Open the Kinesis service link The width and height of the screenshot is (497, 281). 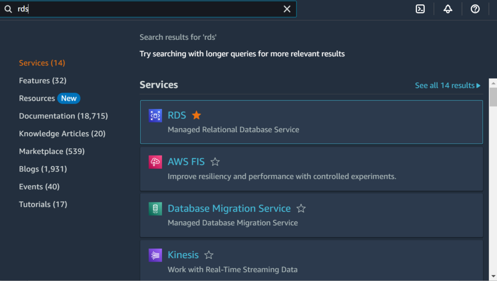click(183, 255)
